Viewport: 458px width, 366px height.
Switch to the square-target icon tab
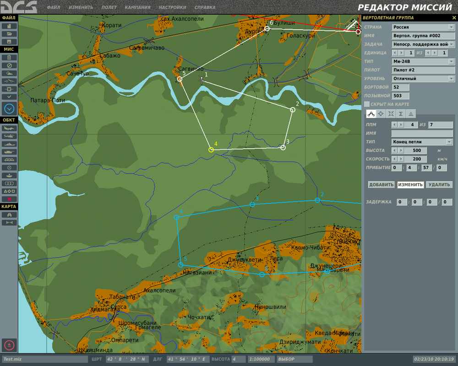point(391,114)
